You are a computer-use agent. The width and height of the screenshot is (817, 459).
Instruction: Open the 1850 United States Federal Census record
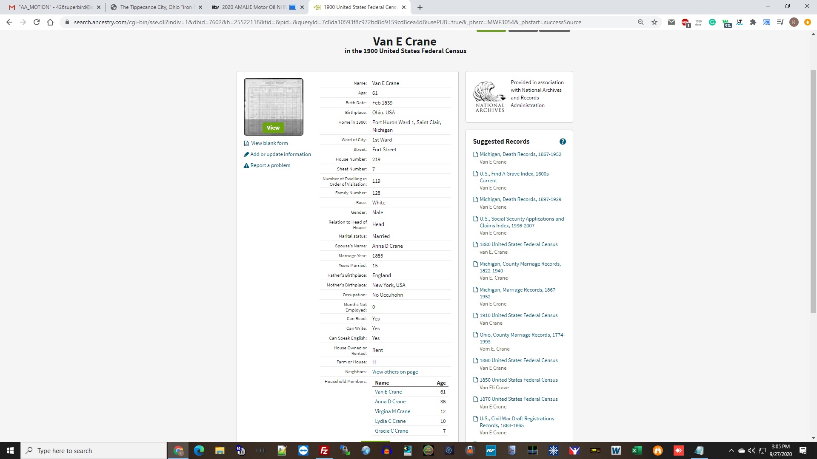pos(519,380)
